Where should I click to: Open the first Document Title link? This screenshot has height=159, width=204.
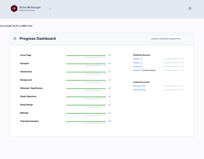tap(139, 86)
